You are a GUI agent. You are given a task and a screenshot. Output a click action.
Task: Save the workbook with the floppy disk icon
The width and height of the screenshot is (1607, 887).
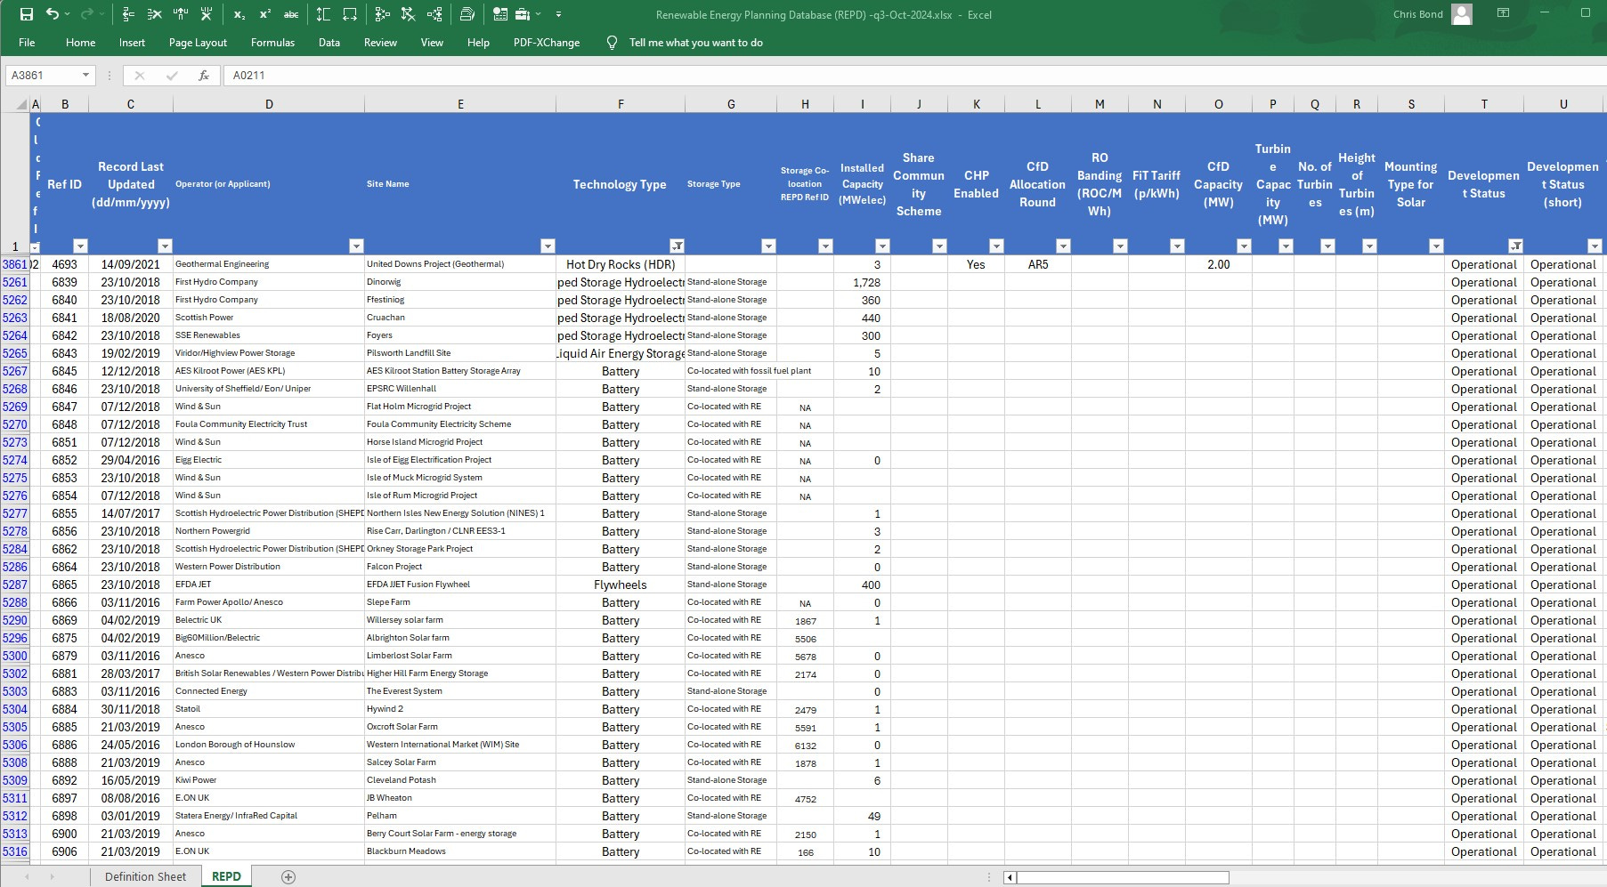point(27,14)
